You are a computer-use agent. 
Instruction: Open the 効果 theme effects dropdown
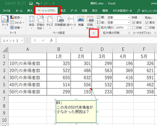click(x=16, y=27)
